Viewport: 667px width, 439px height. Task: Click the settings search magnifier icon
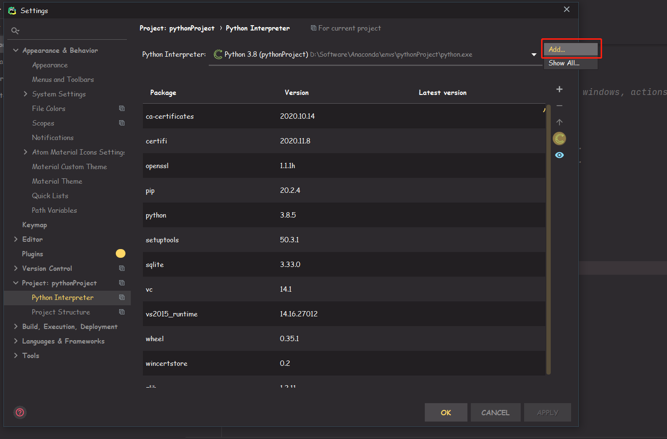coord(15,31)
